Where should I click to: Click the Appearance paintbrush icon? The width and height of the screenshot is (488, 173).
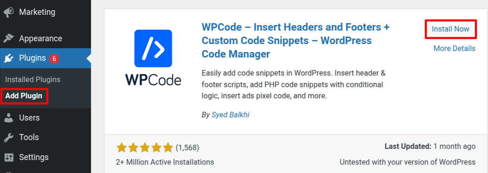pyautogui.click(x=8, y=38)
